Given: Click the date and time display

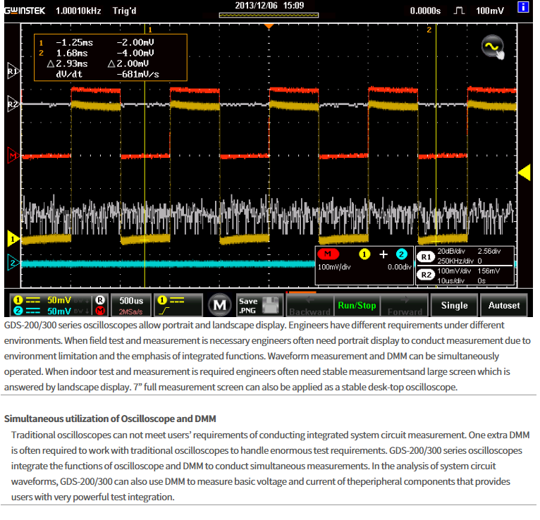Looking at the screenshot, I should click(269, 6).
